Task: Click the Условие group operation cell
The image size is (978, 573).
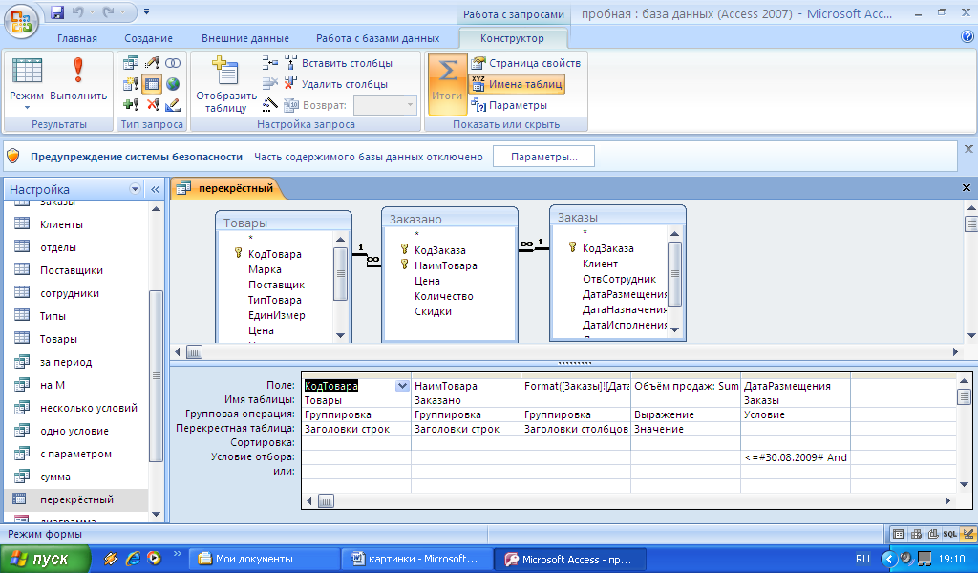Action: pyautogui.click(x=796, y=414)
